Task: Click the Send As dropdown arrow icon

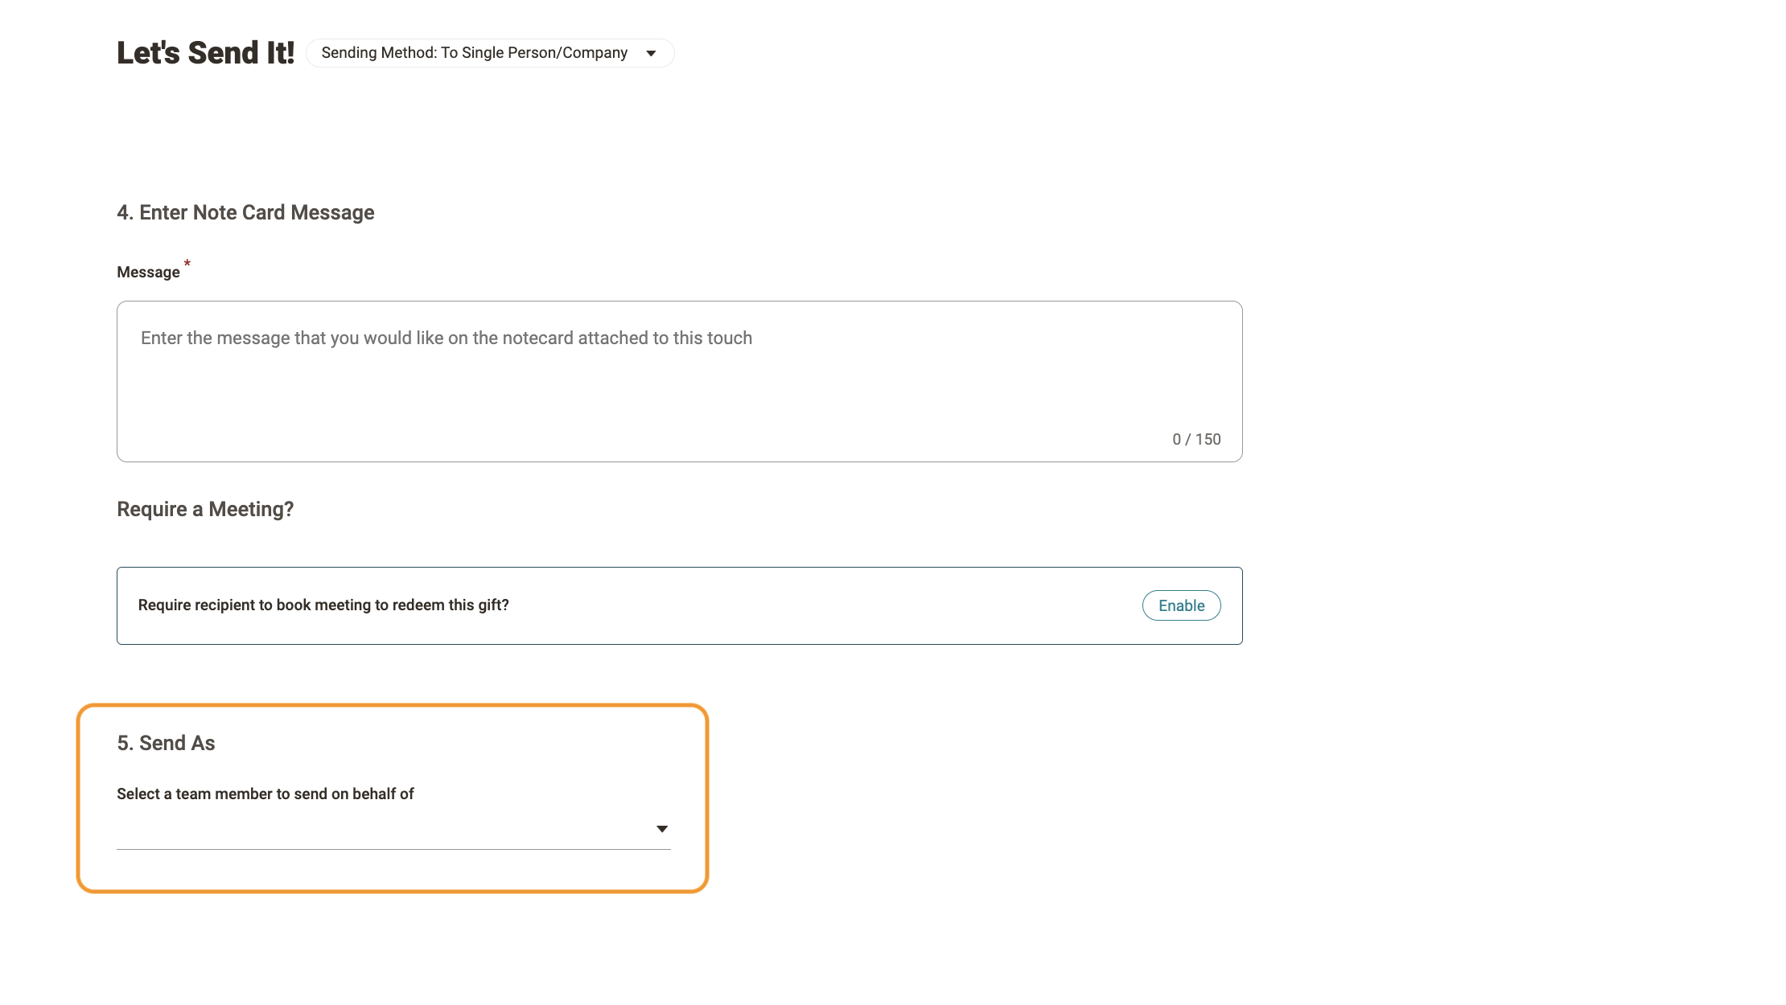Action: click(661, 829)
